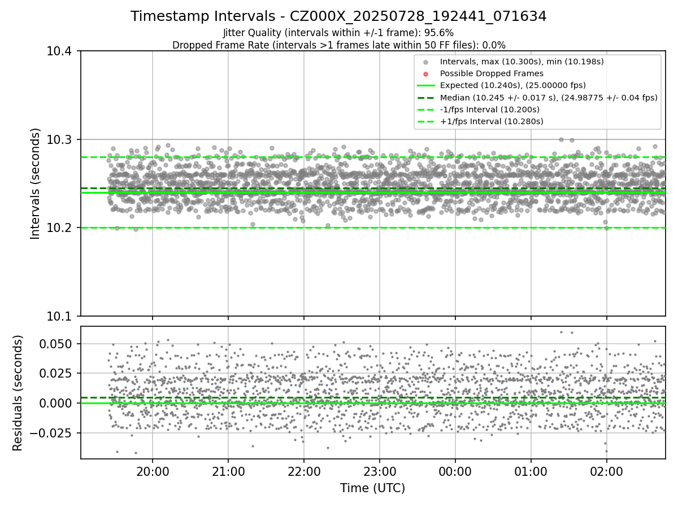Click the x-axis tick label 00:00
The height and width of the screenshot is (508, 678).
click(455, 471)
